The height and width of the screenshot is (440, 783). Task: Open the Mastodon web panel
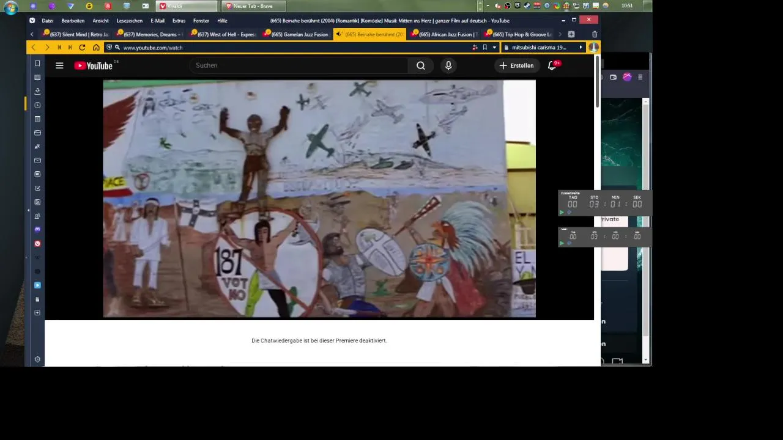coord(37,230)
